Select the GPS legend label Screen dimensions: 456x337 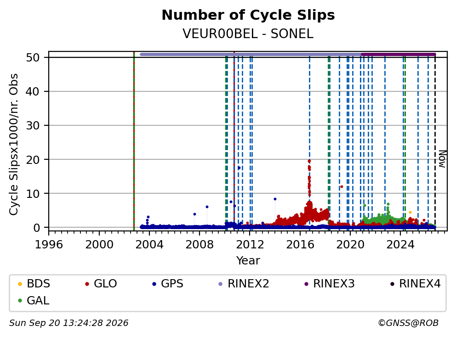click(172, 284)
